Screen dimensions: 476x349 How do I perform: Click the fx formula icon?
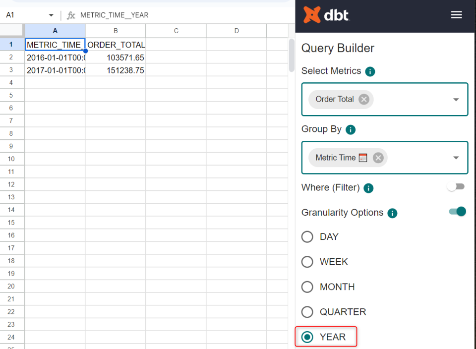pyautogui.click(x=71, y=15)
